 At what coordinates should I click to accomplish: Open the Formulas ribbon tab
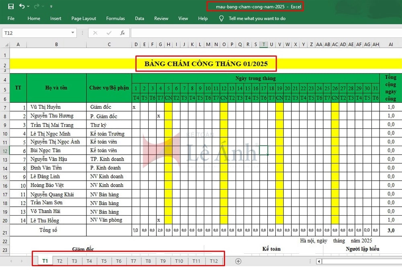[115, 18]
